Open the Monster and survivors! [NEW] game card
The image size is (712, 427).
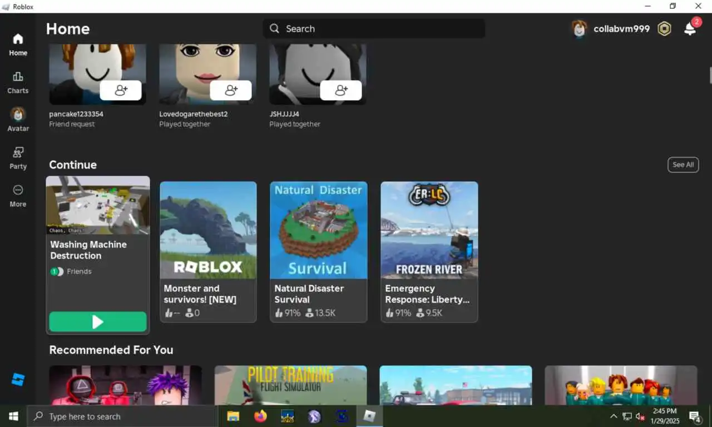pos(208,252)
